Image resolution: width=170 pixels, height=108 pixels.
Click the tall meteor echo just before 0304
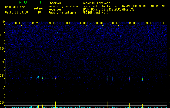click(64, 77)
